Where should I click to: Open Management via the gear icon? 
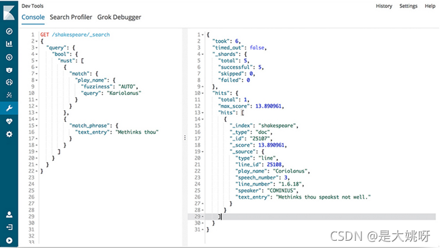pyautogui.click(x=9, y=134)
